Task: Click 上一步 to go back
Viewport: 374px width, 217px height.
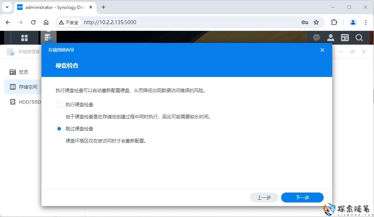Action: pyautogui.click(x=264, y=197)
